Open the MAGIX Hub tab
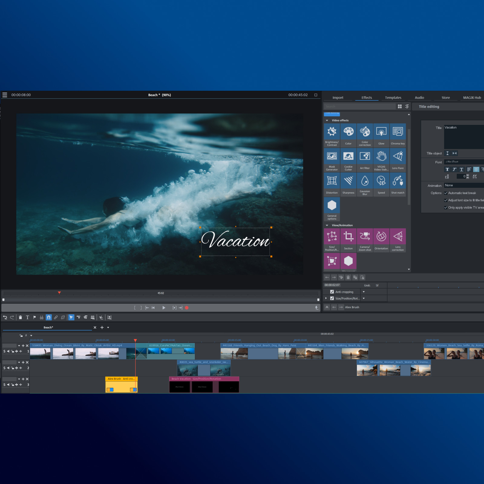 tap(472, 98)
